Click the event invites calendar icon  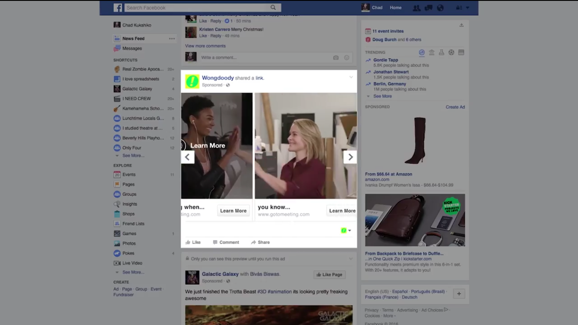pos(368,31)
